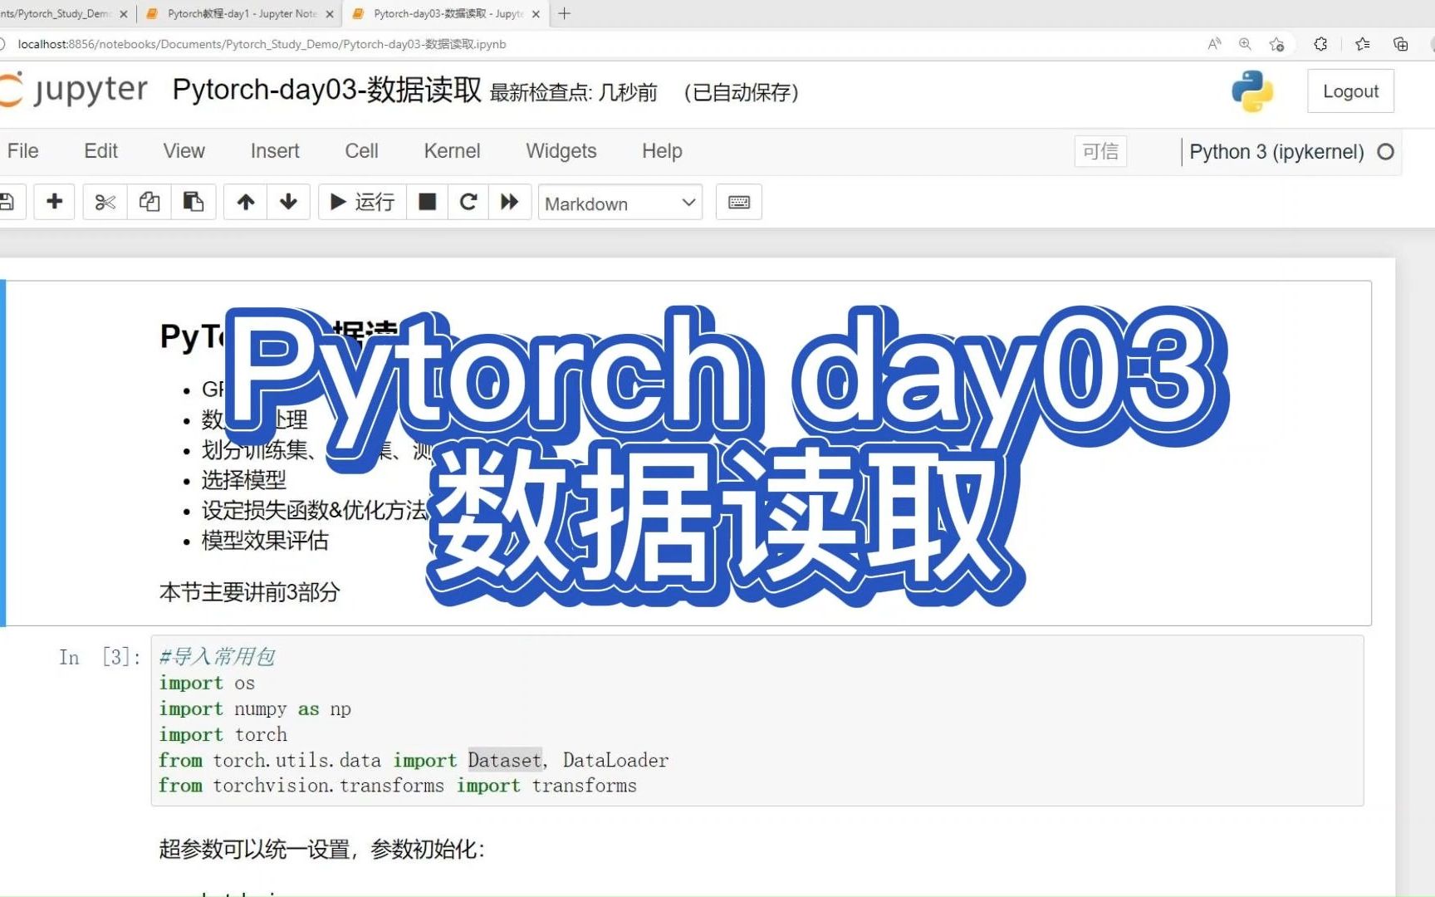The width and height of the screenshot is (1435, 897).
Task: Open the Cell menu
Action: point(362,151)
